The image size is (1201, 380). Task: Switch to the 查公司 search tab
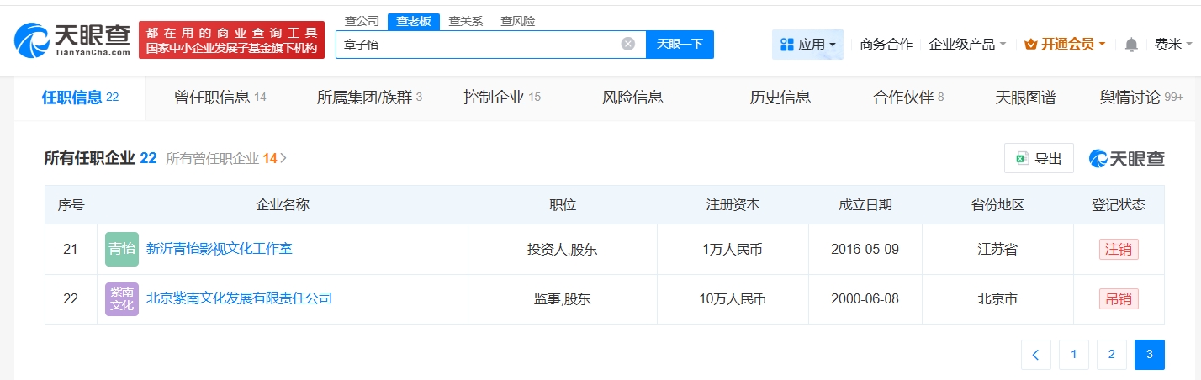[362, 21]
